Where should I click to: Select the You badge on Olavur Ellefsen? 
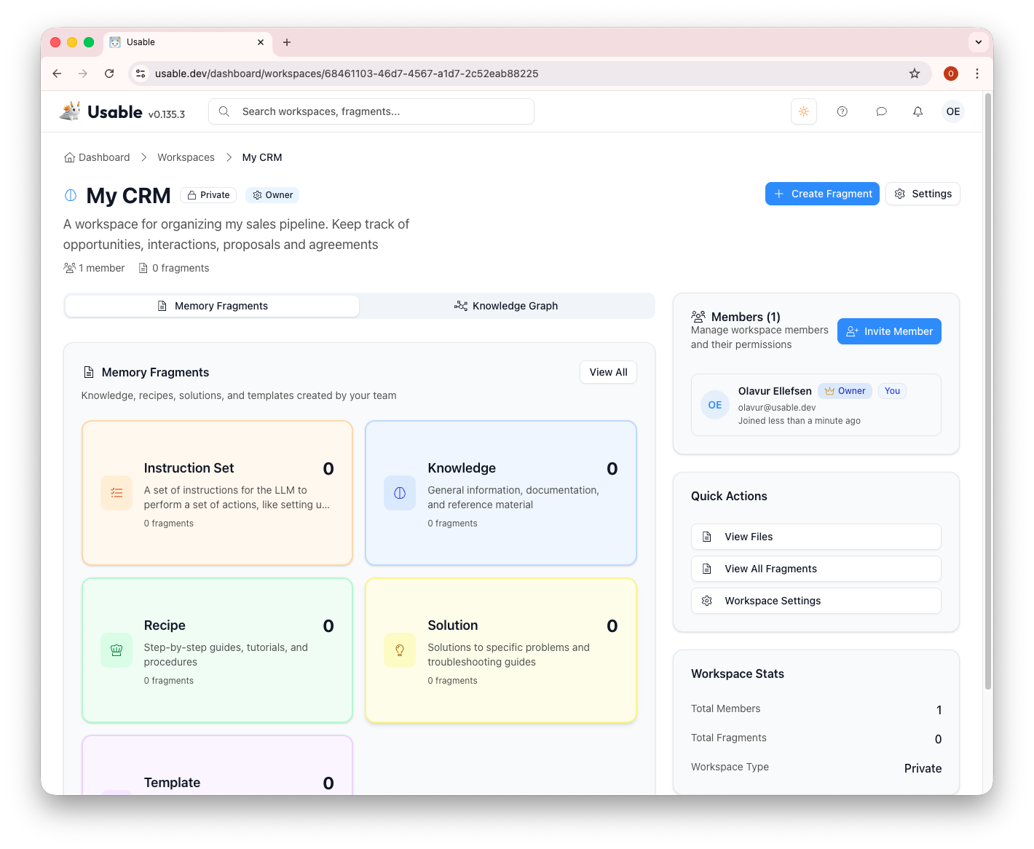(892, 391)
